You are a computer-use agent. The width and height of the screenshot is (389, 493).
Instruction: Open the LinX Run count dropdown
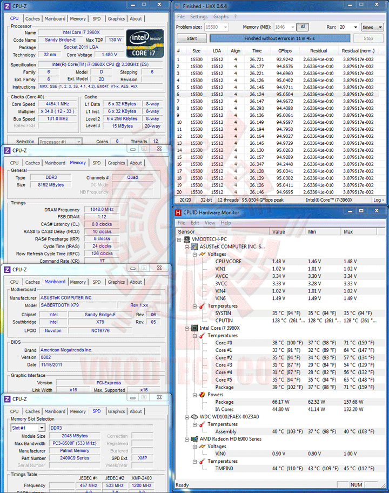356,28
